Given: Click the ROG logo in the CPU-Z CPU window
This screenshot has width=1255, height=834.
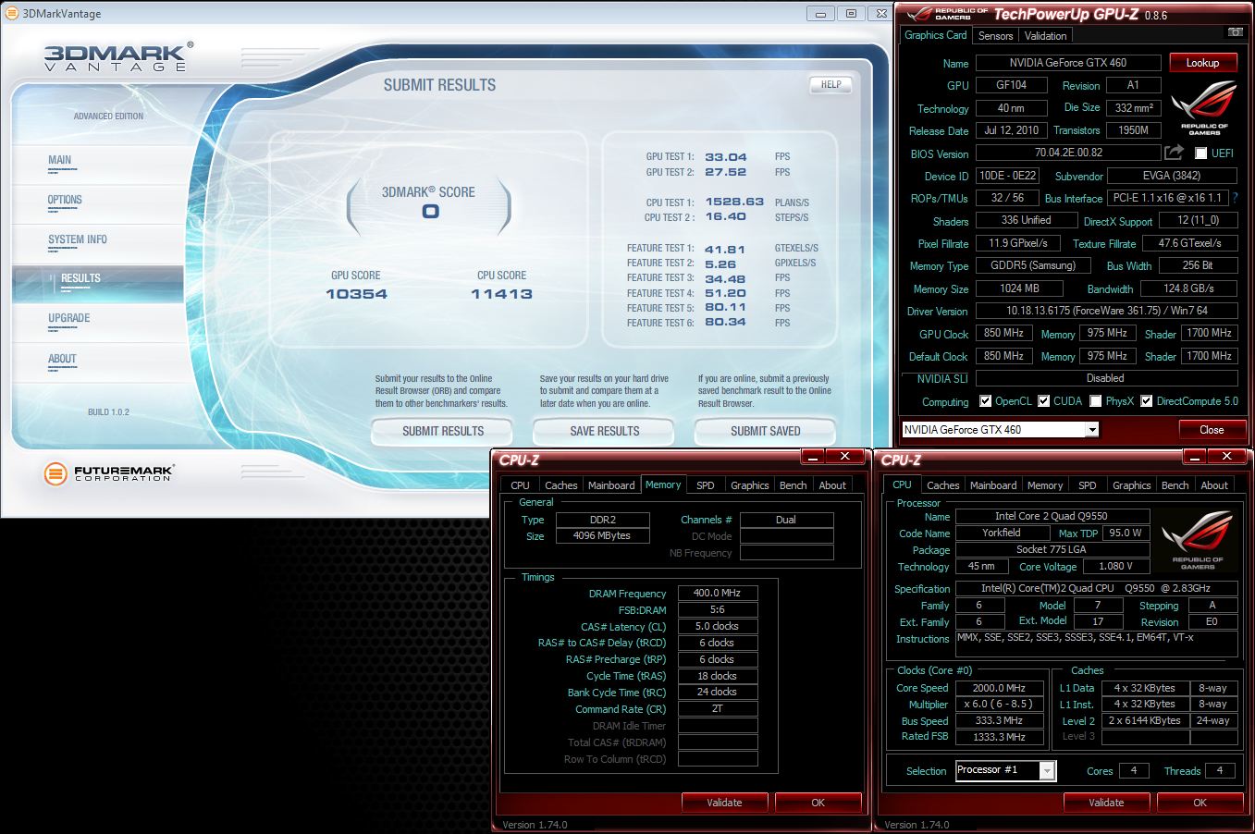Looking at the screenshot, I should 1197,541.
